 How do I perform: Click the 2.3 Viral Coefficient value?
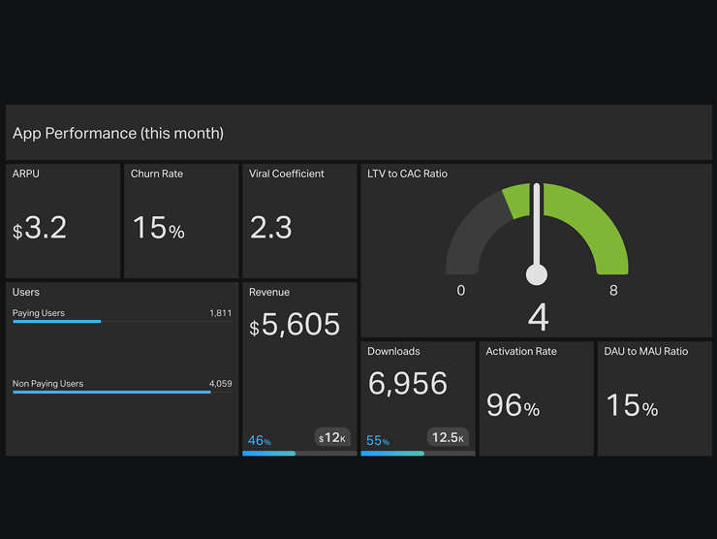(270, 228)
